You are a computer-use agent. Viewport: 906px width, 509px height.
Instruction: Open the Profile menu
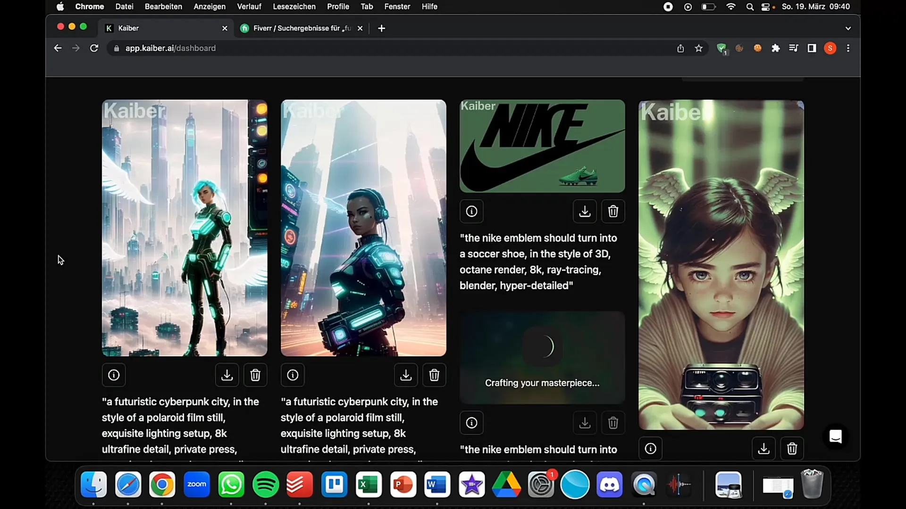338,7
